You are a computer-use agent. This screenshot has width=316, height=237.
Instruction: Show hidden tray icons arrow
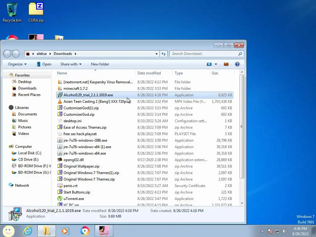(x=262, y=231)
